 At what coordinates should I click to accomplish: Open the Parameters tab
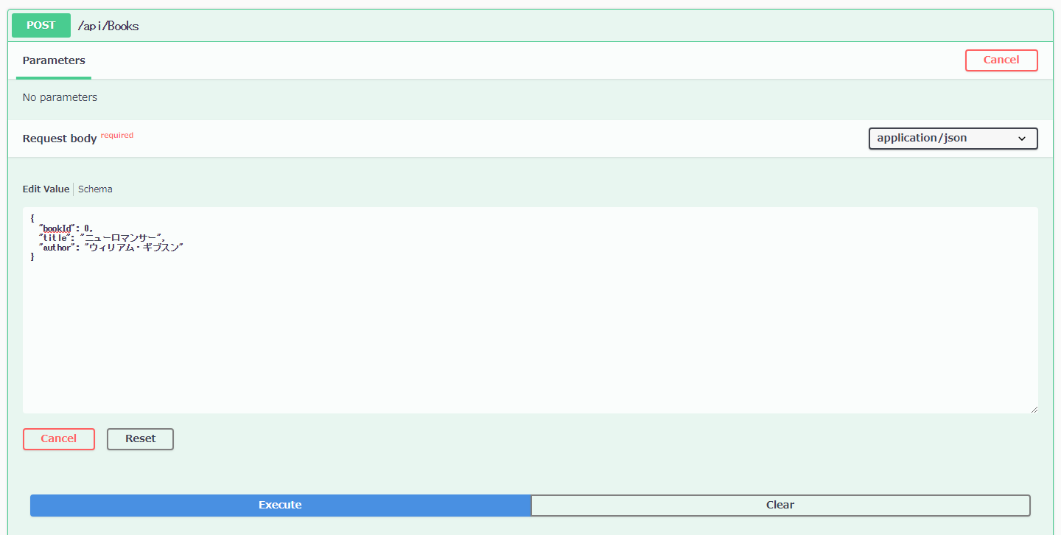tap(54, 60)
